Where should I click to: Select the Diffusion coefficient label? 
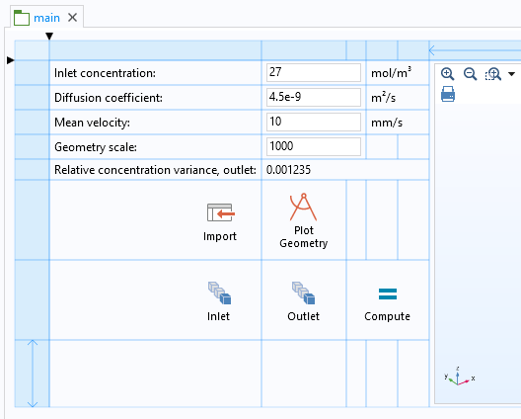(109, 98)
